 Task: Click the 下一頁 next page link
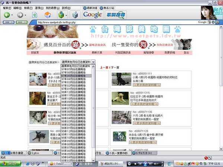click(x=115, y=68)
